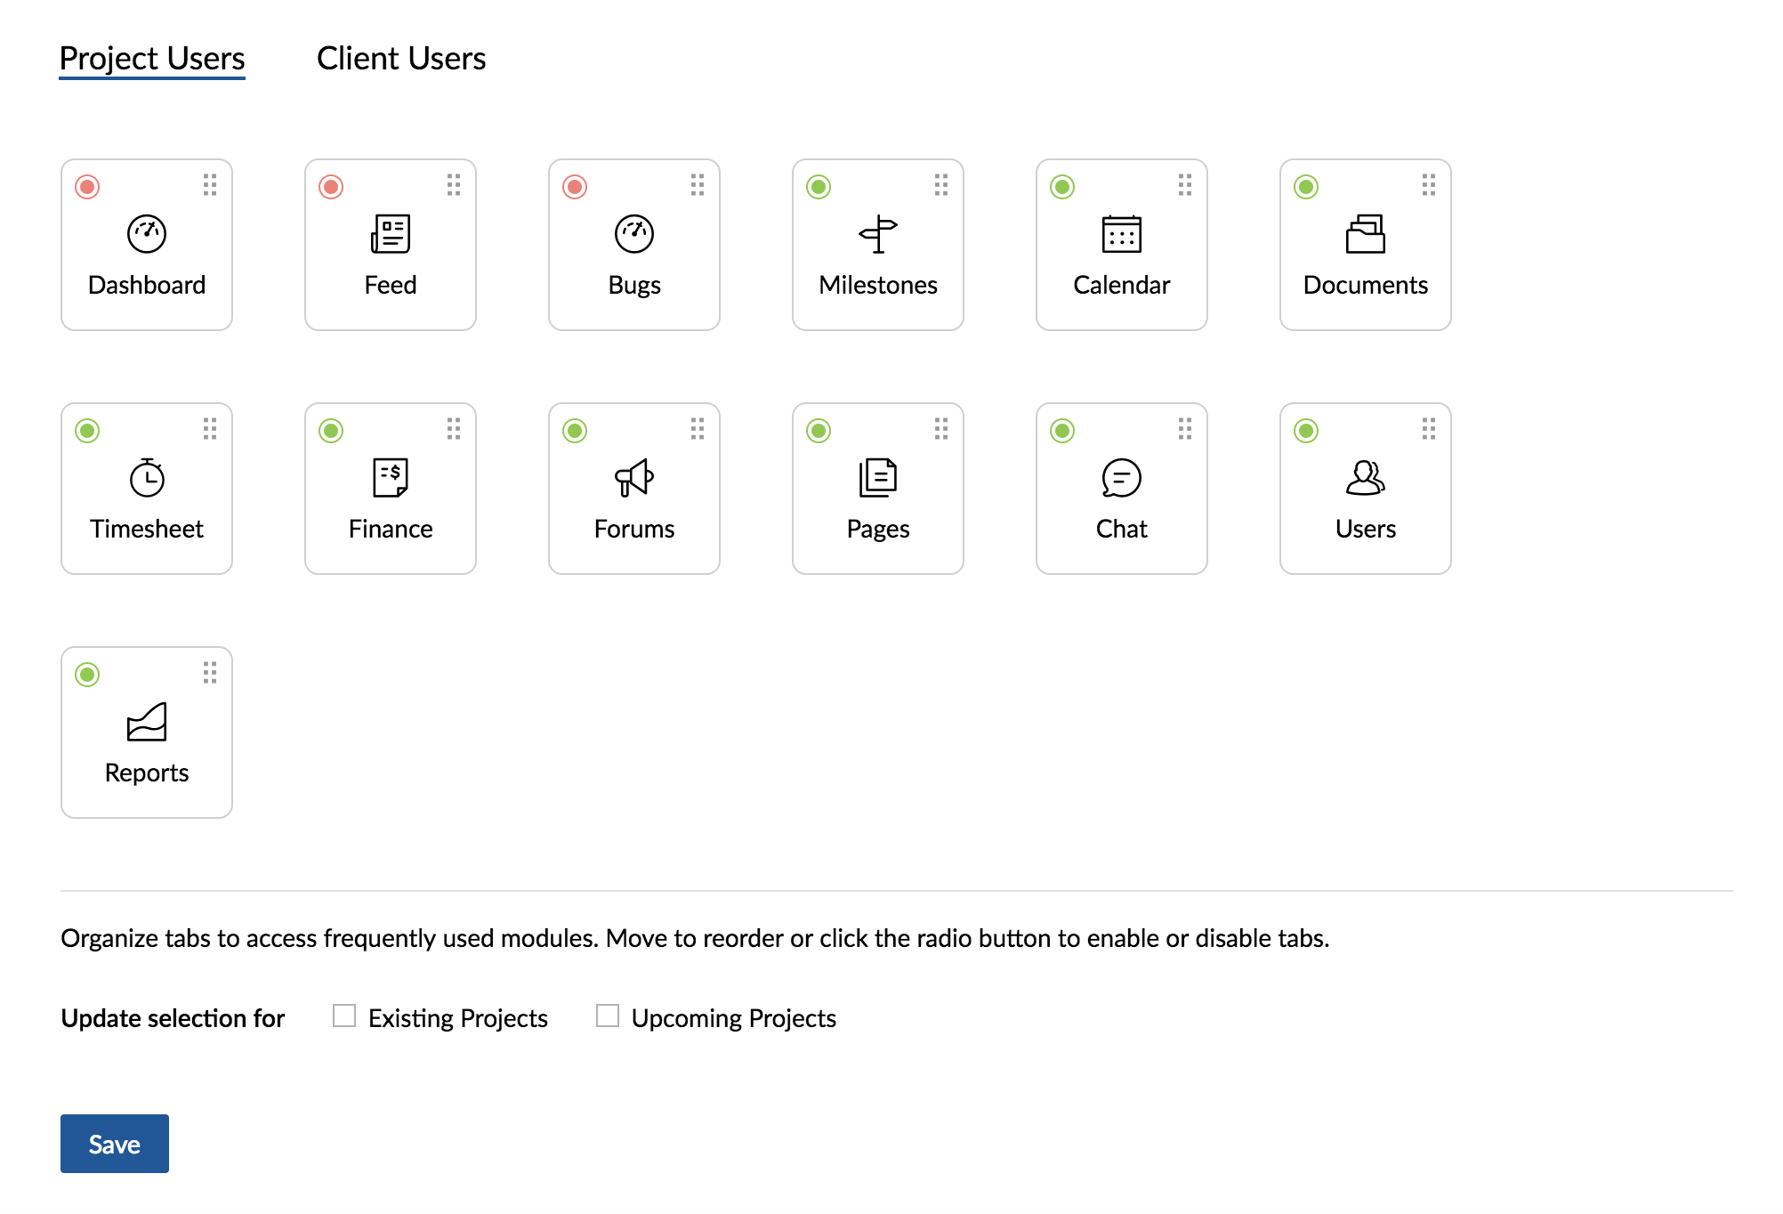Viewport: 1783px width, 1214px height.
Task: Grab the Bugs card drag handle
Action: (698, 184)
